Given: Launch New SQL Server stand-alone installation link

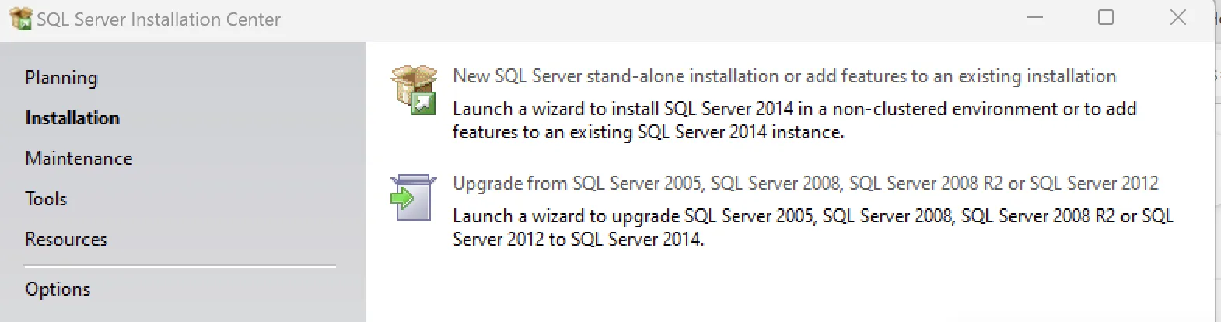Looking at the screenshot, I should (784, 76).
